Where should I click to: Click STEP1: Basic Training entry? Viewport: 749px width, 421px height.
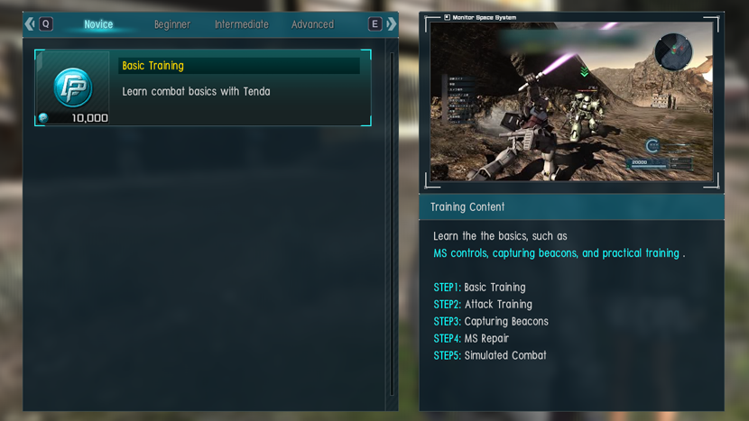click(479, 288)
